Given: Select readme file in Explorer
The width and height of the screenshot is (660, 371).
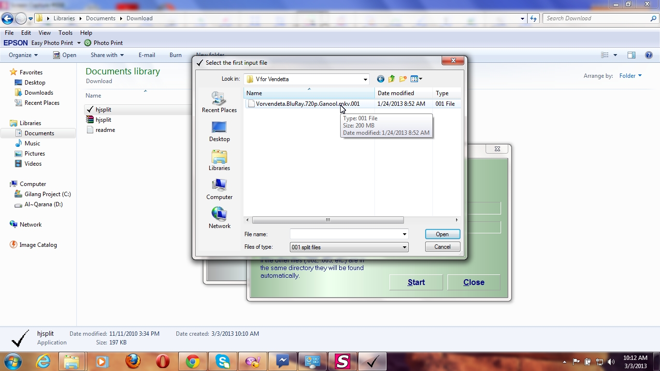Looking at the screenshot, I should tap(105, 130).
